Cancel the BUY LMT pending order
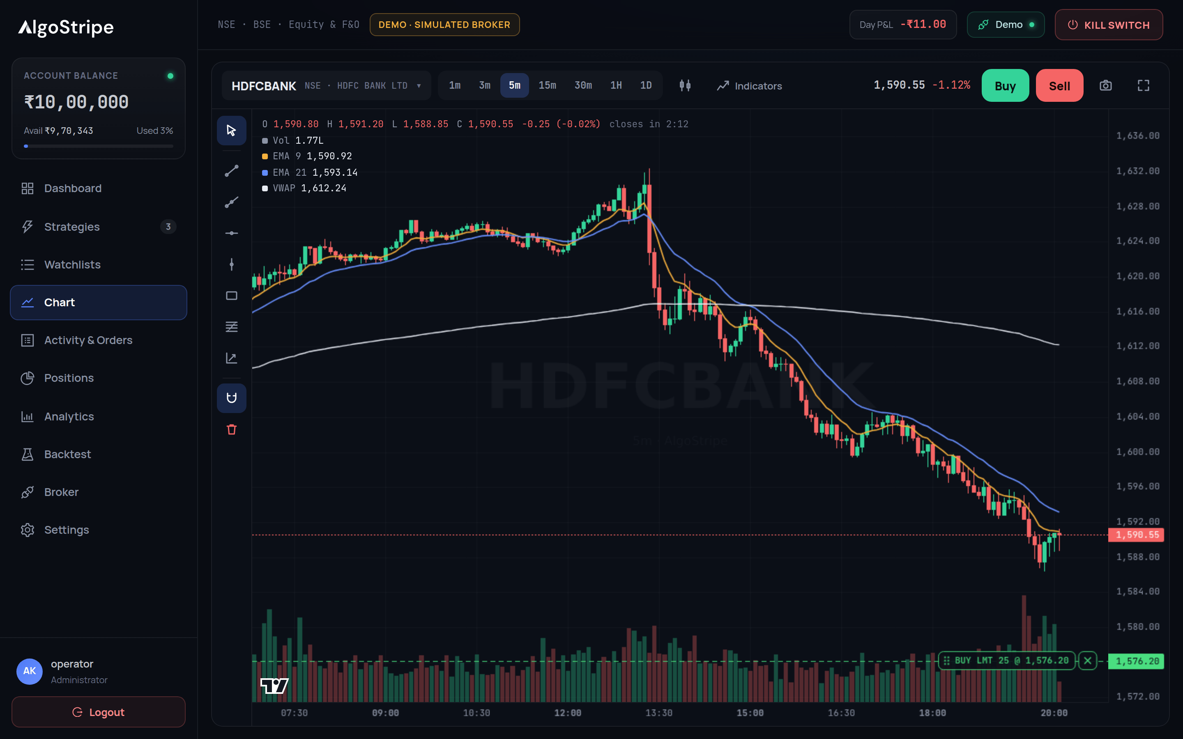The height and width of the screenshot is (739, 1183). click(1087, 661)
